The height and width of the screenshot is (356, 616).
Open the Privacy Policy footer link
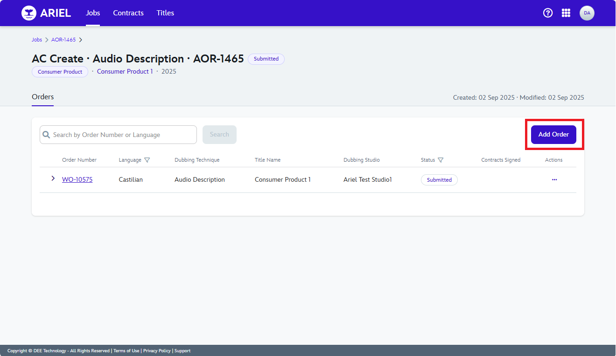157,351
